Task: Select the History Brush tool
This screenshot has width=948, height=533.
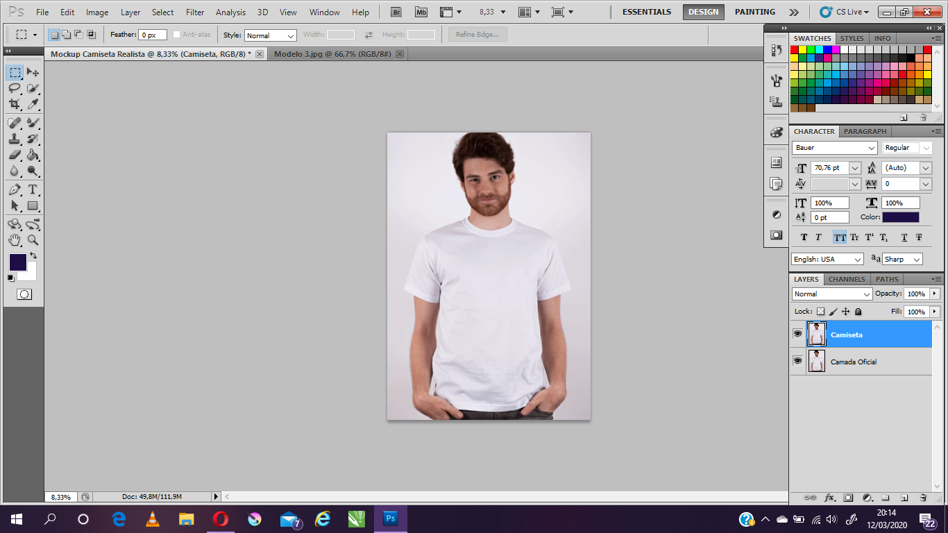Action: point(33,139)
